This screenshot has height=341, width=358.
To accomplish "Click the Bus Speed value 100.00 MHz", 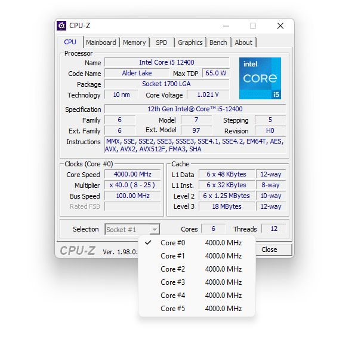I will coord(132,196).
